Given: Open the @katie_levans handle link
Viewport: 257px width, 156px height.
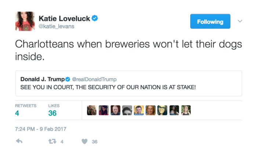Looking at the screenshot, I should (57, 26).
